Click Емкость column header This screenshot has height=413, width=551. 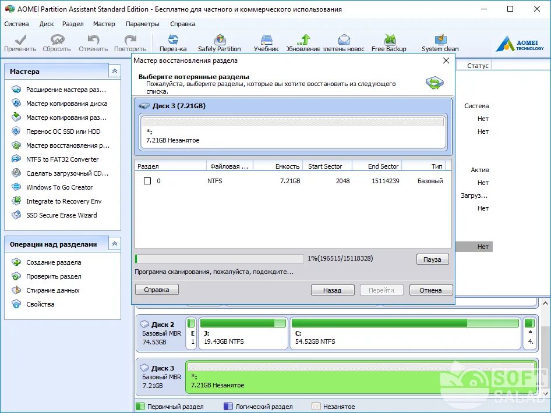[278, 166]
